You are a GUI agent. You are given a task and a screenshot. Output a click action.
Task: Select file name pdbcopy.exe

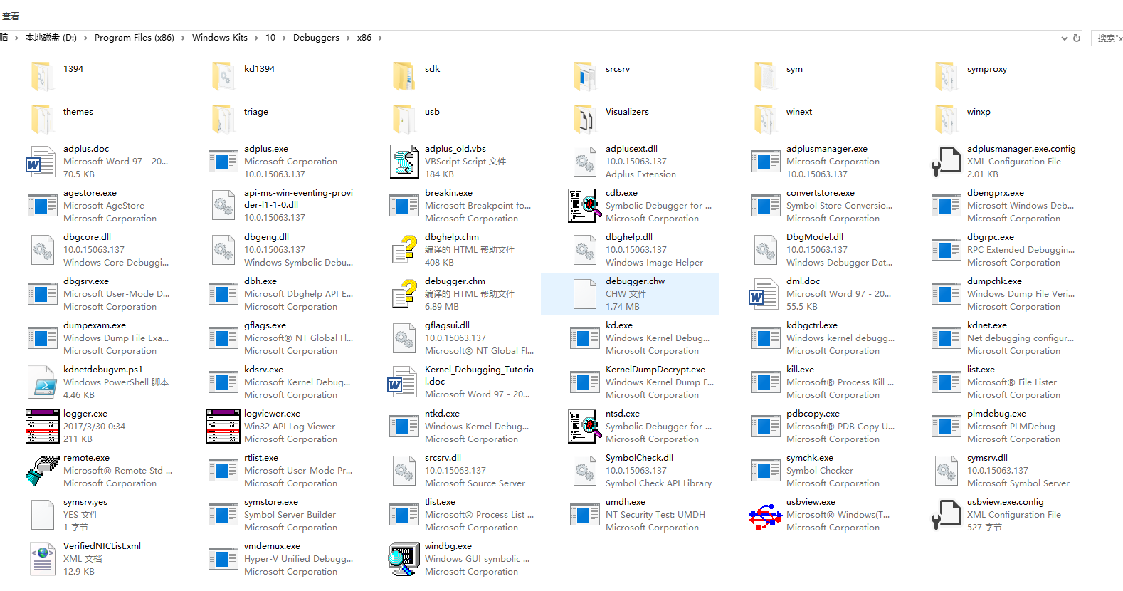pyautogui.click(x=813, y=414)
